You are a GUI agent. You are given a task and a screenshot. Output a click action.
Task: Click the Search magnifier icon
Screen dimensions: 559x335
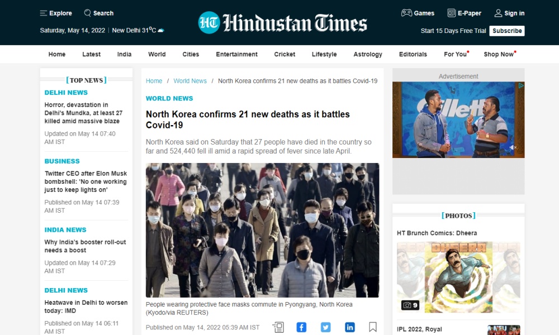pyautogui.click(x=88, y=13)
